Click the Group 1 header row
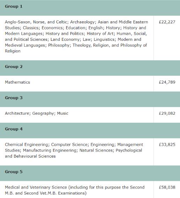The width and height of the screenshot is (180, 198). (x=90, y=8)
